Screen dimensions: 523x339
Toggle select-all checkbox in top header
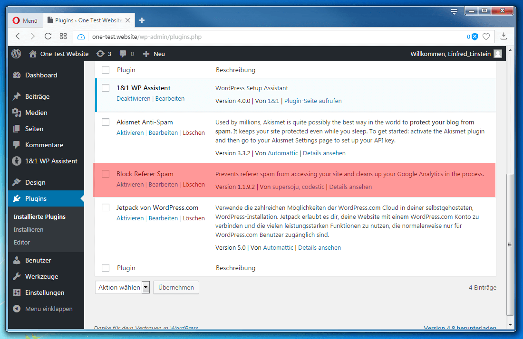pyautogui.click(x=106, y=70)
